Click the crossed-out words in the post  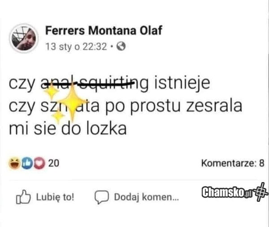tap(87, 84)
